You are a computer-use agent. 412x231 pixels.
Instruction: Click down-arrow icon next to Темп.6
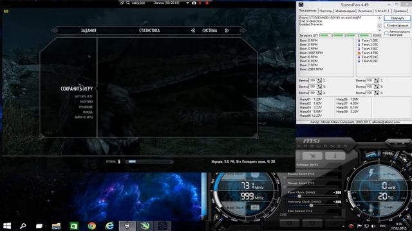click(x=359, y=61)
